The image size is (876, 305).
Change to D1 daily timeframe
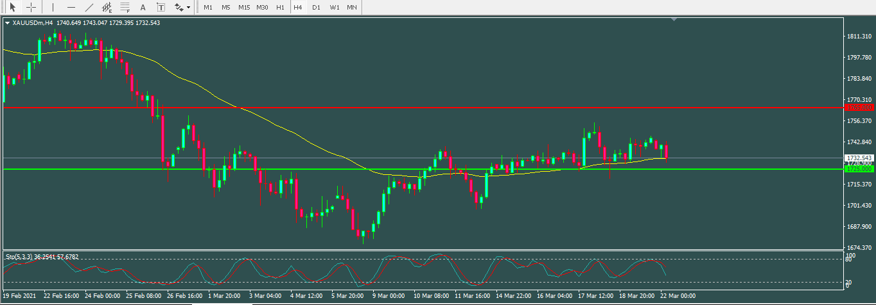(x=316, y=8)
